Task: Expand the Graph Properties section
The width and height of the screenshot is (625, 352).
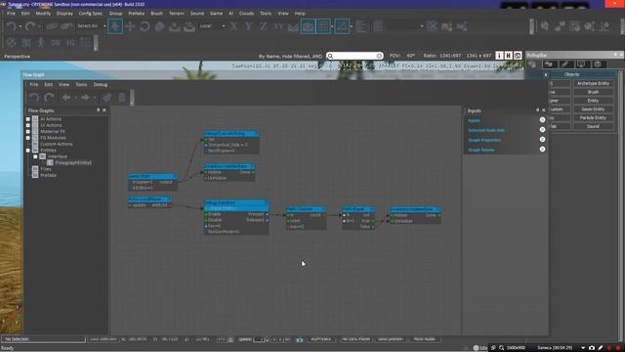Action: coord(543,139)
